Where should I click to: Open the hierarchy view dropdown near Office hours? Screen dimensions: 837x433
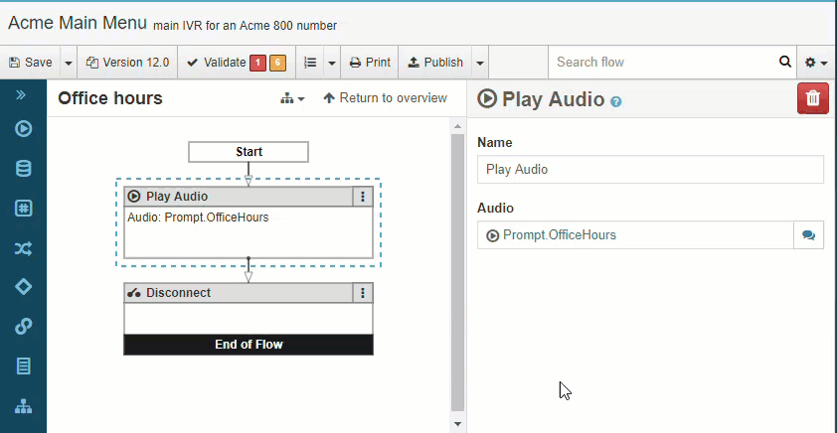click(x=292, y=98)
